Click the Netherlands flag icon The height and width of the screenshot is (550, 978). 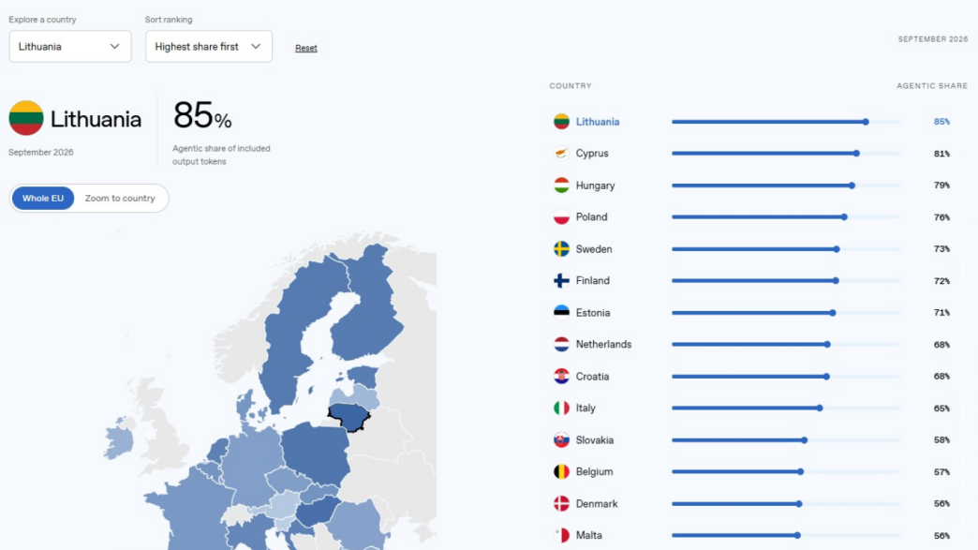pyautogui.click(x=561, y=344)
